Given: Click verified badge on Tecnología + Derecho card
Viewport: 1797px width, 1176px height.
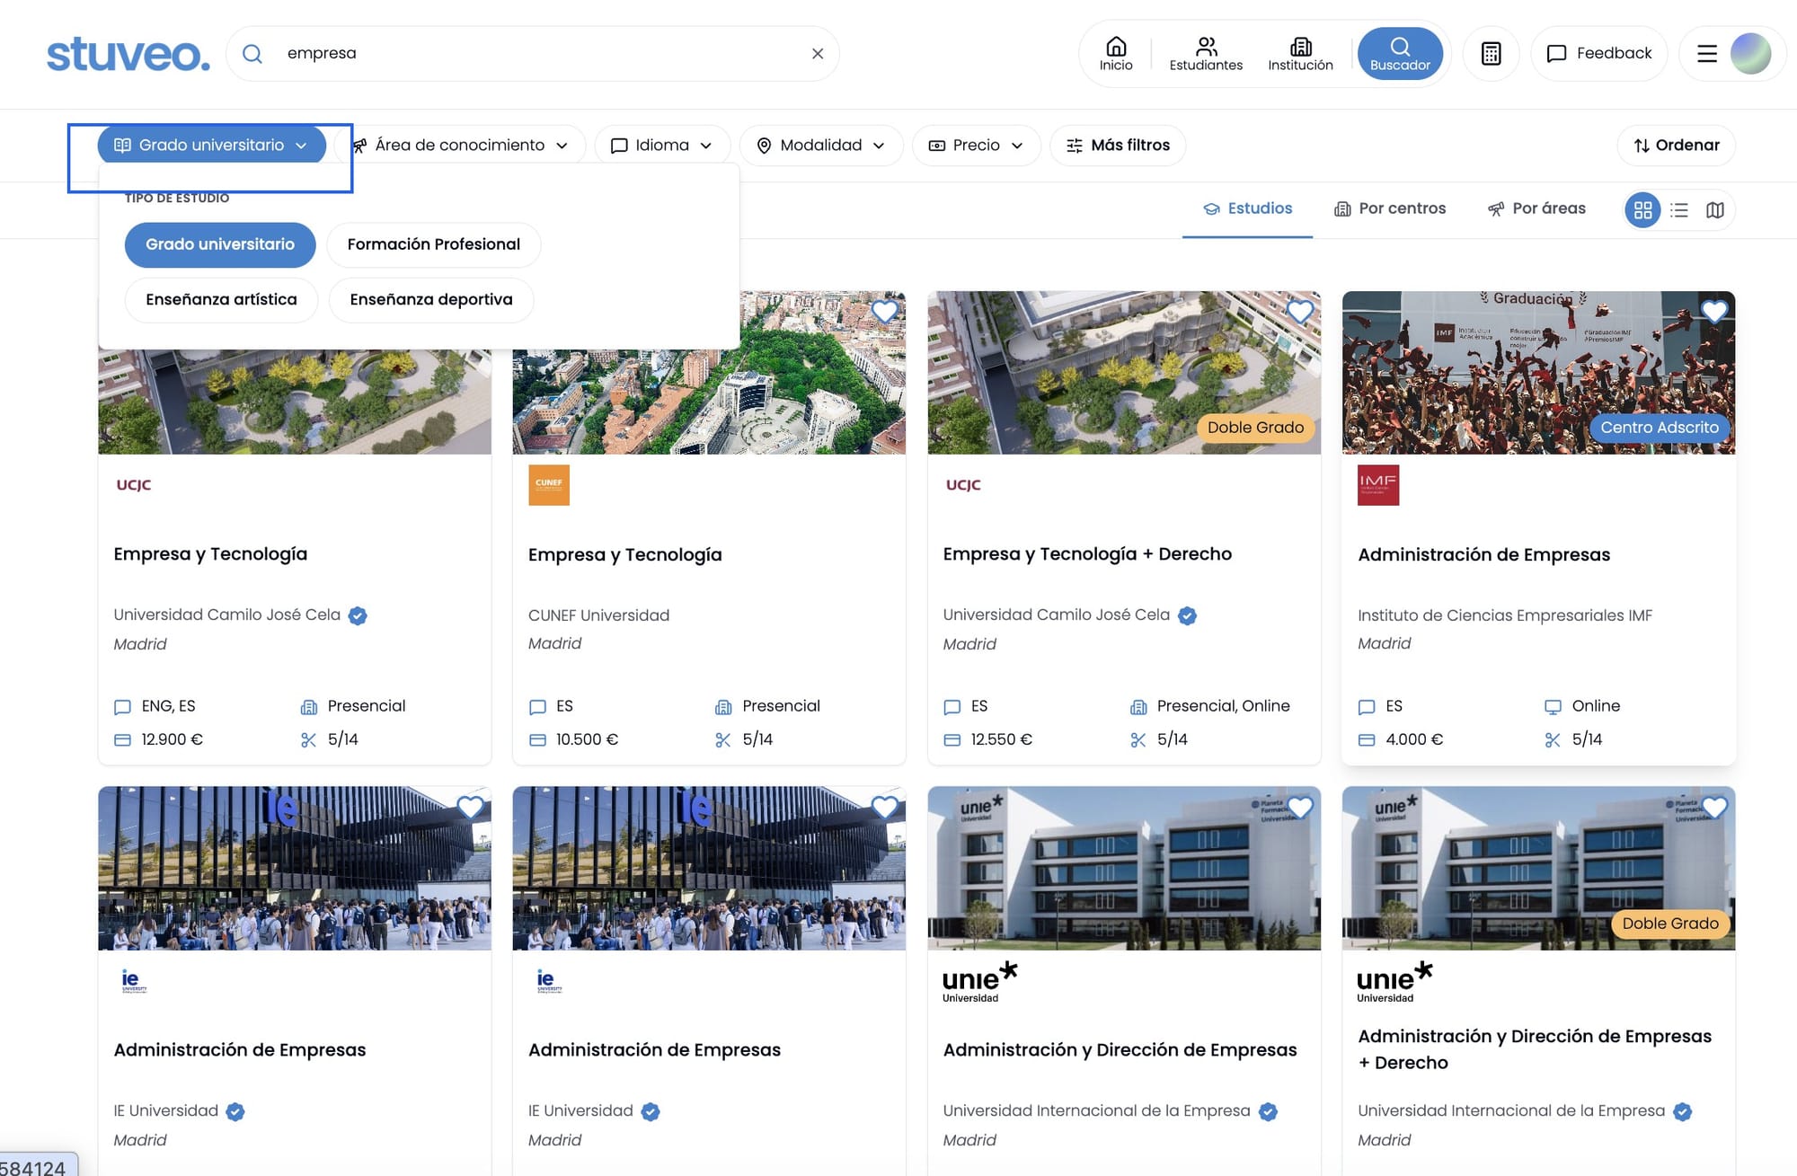Looking at the screenshot, I should 1187,616.
